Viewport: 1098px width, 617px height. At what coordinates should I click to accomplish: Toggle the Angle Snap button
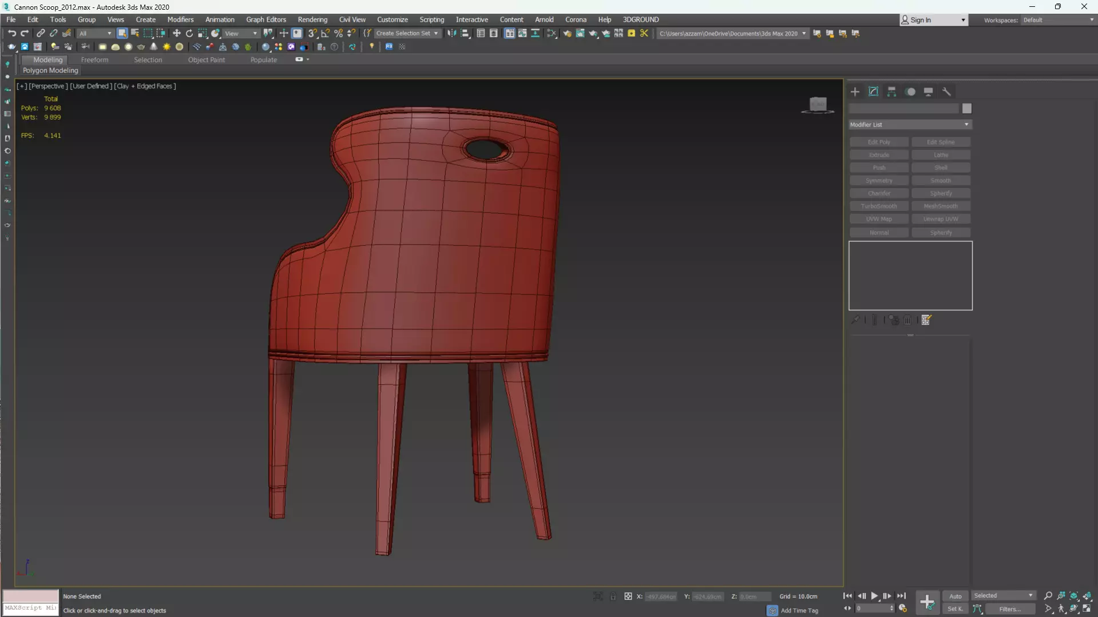pos(326,34)
